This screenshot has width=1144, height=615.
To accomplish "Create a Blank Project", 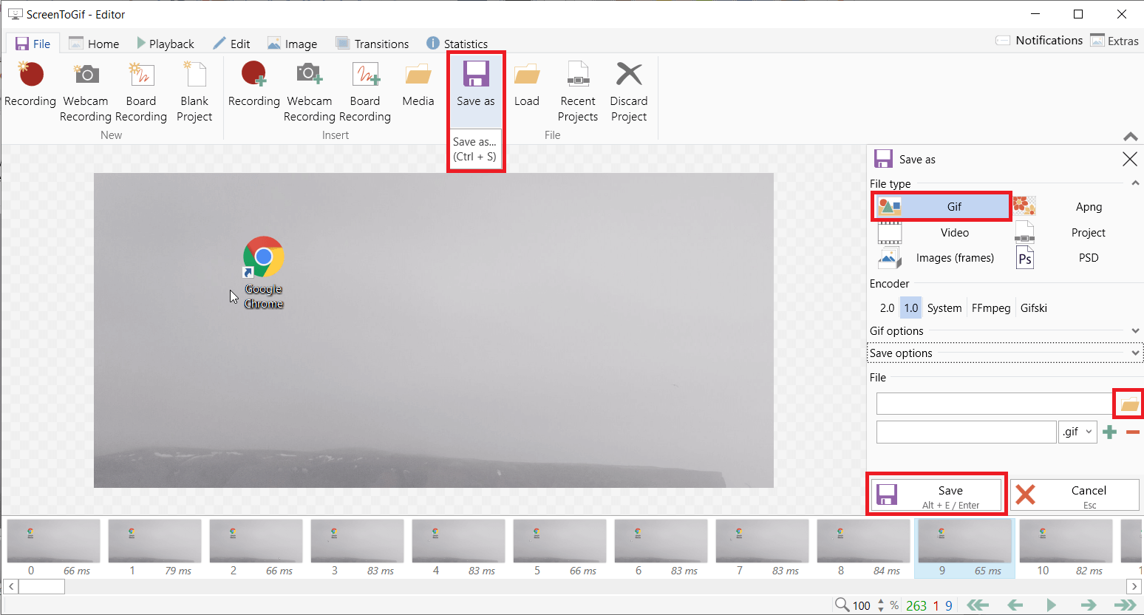I will (194, 75).
